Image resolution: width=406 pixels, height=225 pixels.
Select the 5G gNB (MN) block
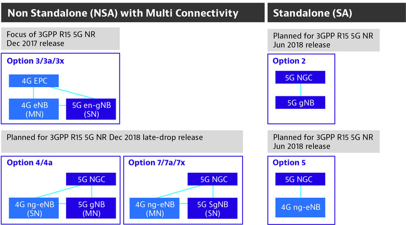tap(91, 208)
